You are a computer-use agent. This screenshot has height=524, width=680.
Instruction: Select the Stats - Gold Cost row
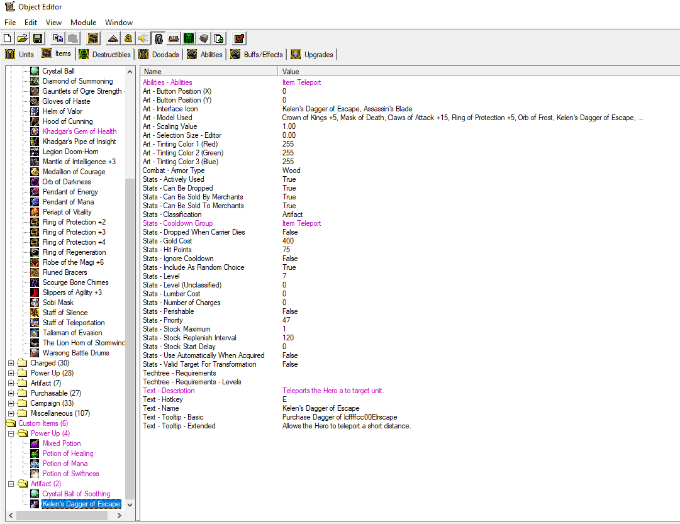pos(410,241)
